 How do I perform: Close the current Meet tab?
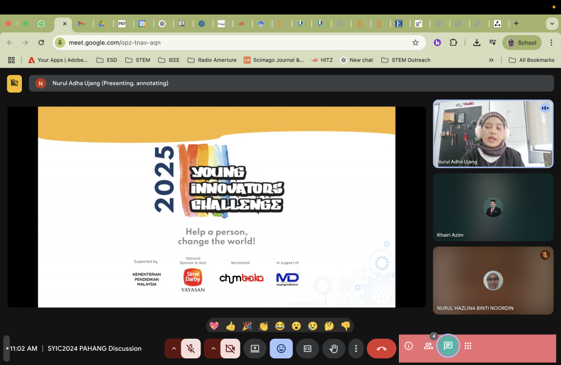point(65,24)
